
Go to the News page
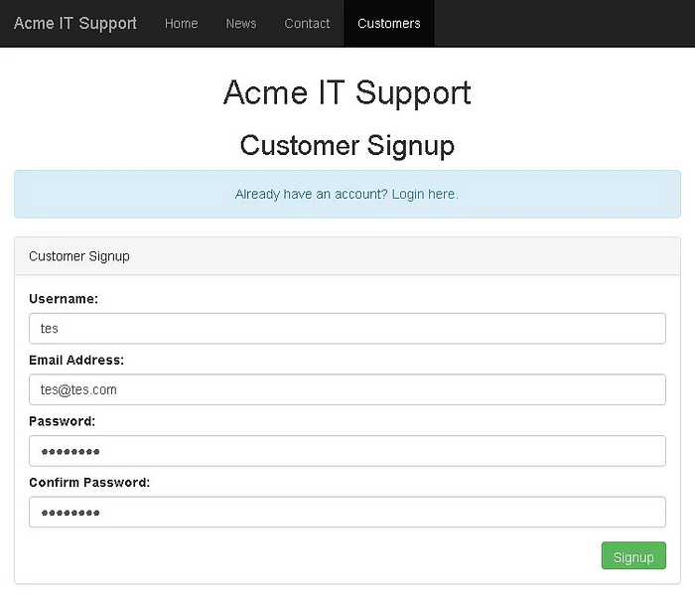[241, 24]
